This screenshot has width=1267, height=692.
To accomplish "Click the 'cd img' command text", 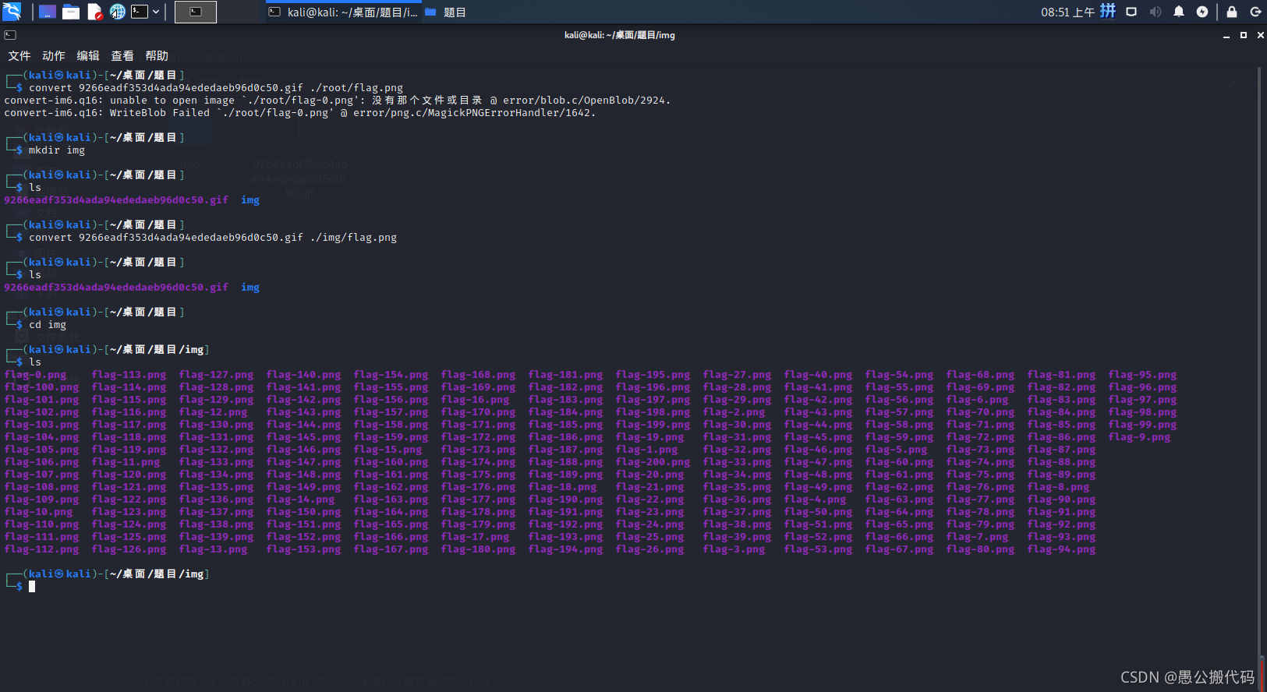I will [48, 325].
